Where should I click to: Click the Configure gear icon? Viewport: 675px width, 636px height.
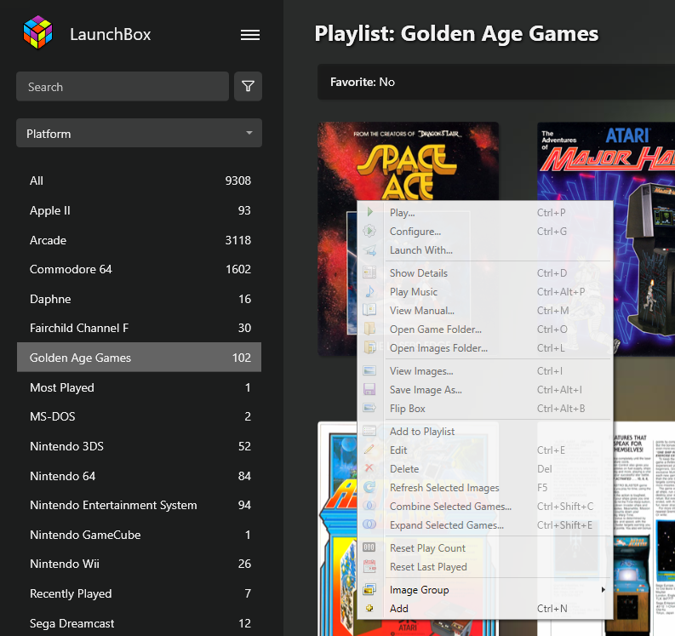[369, 231]
